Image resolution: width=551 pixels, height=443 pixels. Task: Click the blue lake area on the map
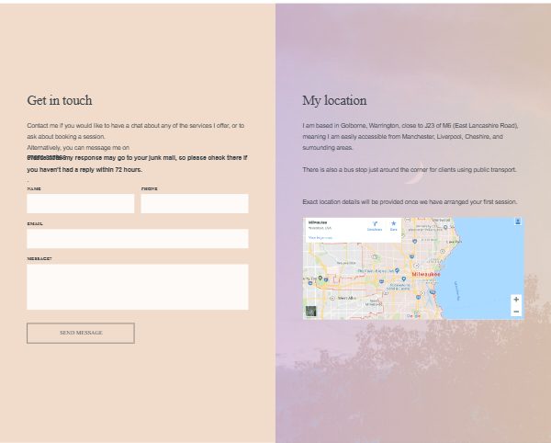pos(487,267)
